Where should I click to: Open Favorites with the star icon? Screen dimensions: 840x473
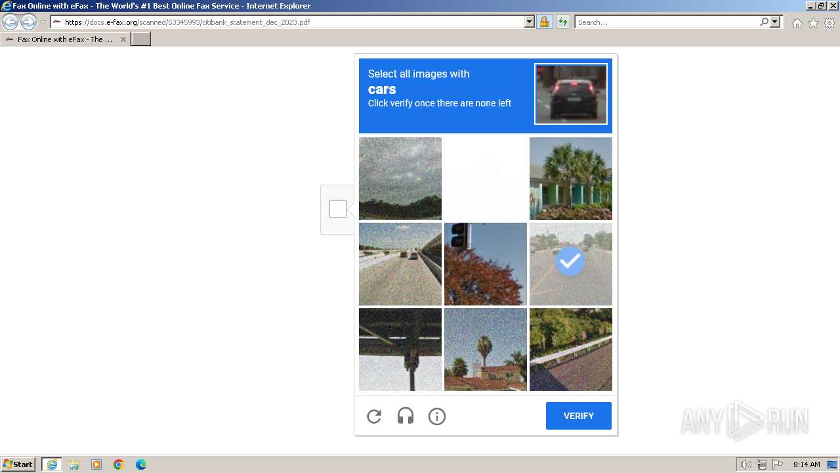click(813, 23)
